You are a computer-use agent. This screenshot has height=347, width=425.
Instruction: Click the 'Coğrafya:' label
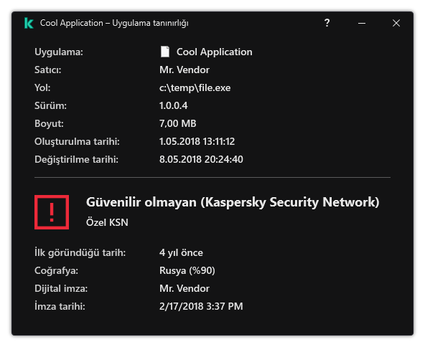[x=56, y=270]
